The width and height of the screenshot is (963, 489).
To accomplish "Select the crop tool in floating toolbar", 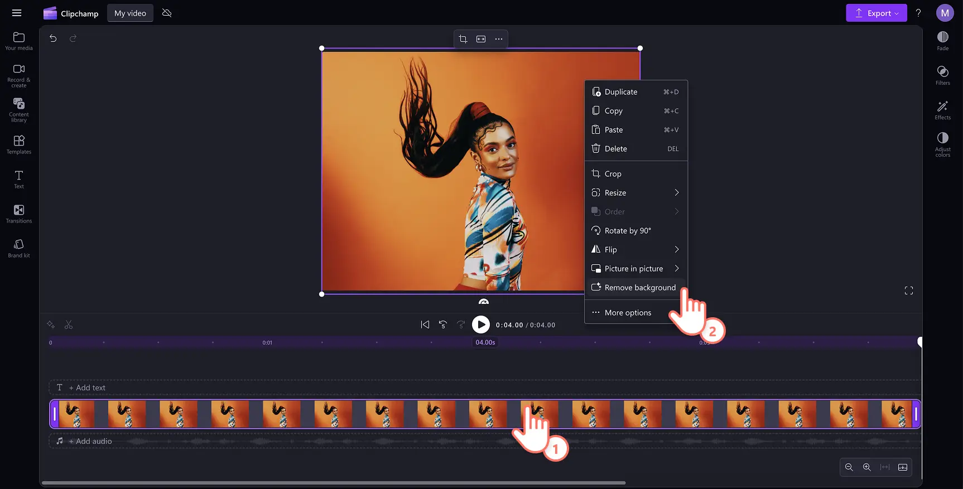I will [463, 39].
